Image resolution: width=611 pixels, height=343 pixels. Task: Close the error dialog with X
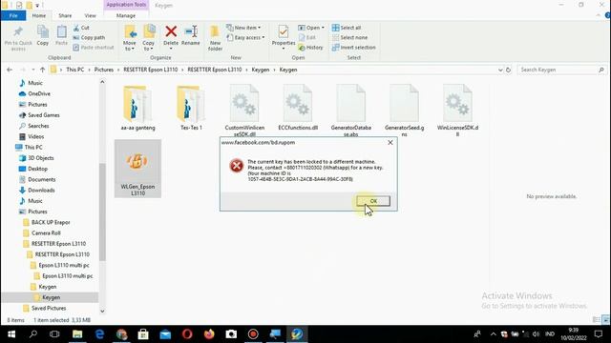click(x=390, y=143)
